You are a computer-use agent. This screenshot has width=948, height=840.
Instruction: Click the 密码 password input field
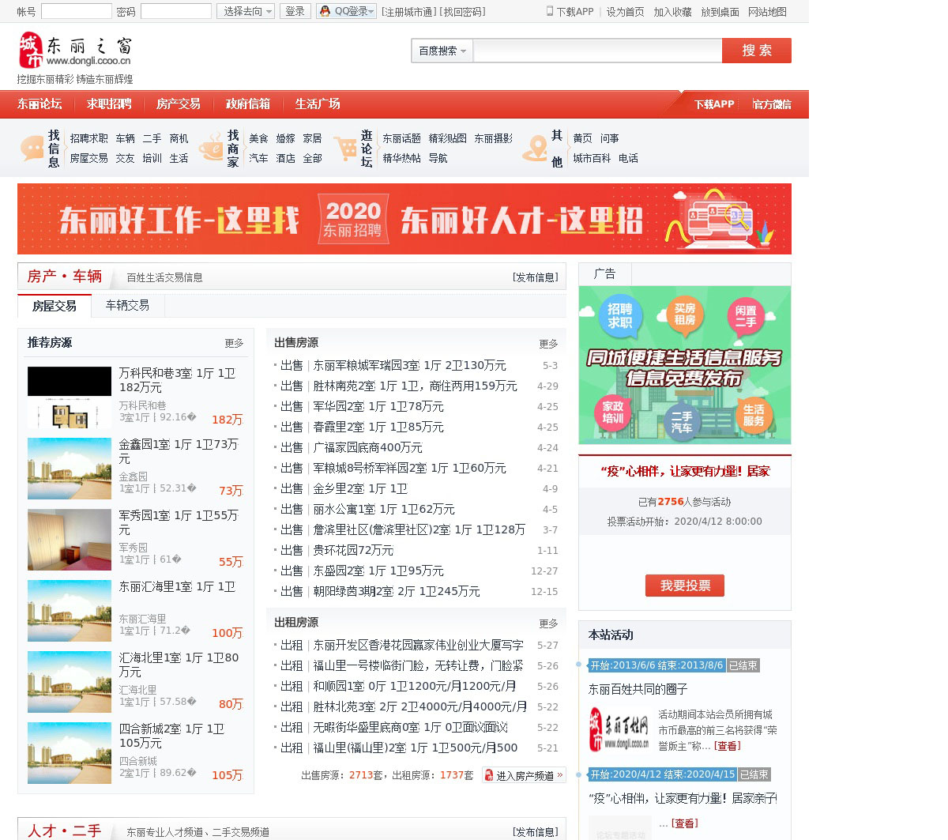tap(175, 11)
